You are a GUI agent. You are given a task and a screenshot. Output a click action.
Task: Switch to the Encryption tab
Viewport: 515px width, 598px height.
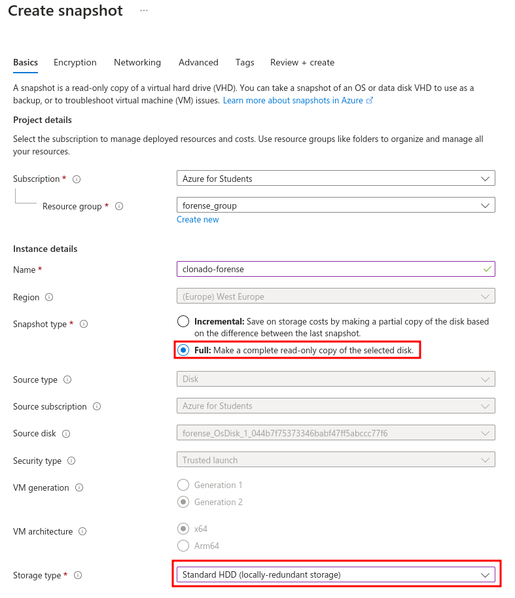click(x=75, y=63)
